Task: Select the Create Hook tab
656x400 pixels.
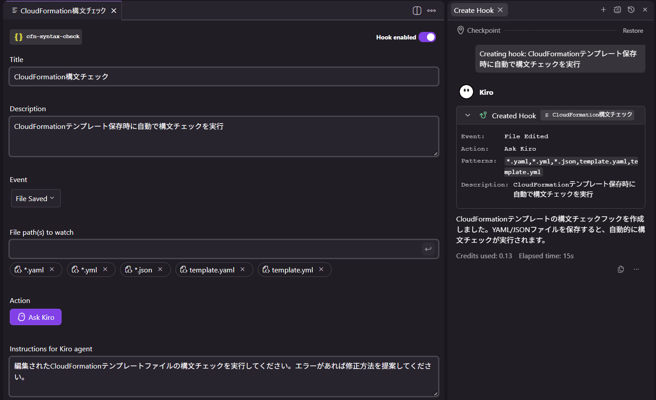Action: (474, 9)
